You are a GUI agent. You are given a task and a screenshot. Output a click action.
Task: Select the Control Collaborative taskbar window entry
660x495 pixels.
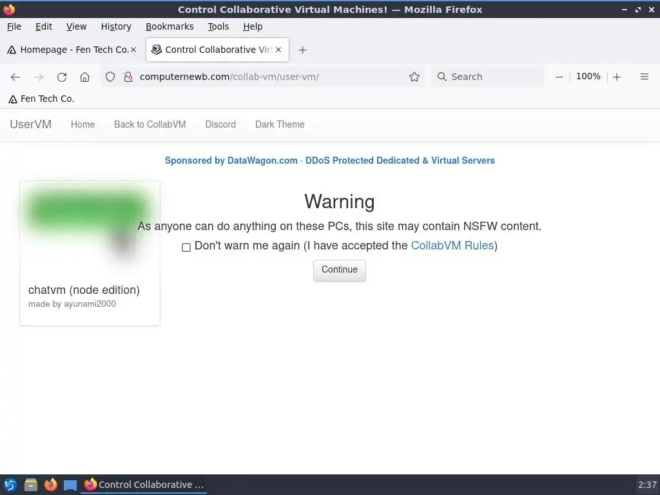point(144,485)
